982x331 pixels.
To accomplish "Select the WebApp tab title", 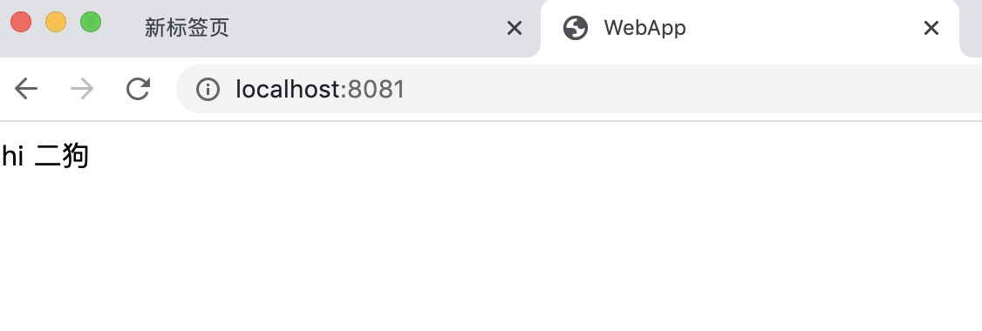I will pyautogui.click(x=644, y=28).
